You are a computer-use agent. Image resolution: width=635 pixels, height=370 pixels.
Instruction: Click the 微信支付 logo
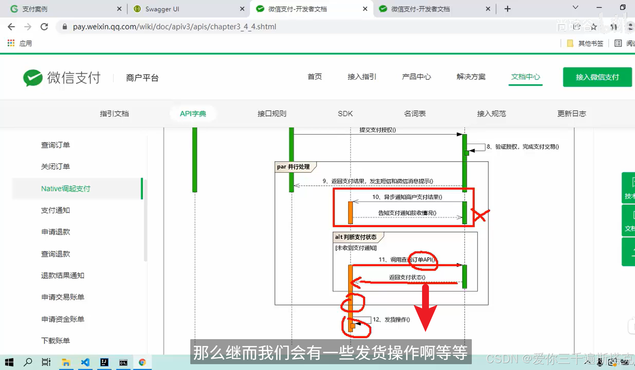[x=62, y=78]
